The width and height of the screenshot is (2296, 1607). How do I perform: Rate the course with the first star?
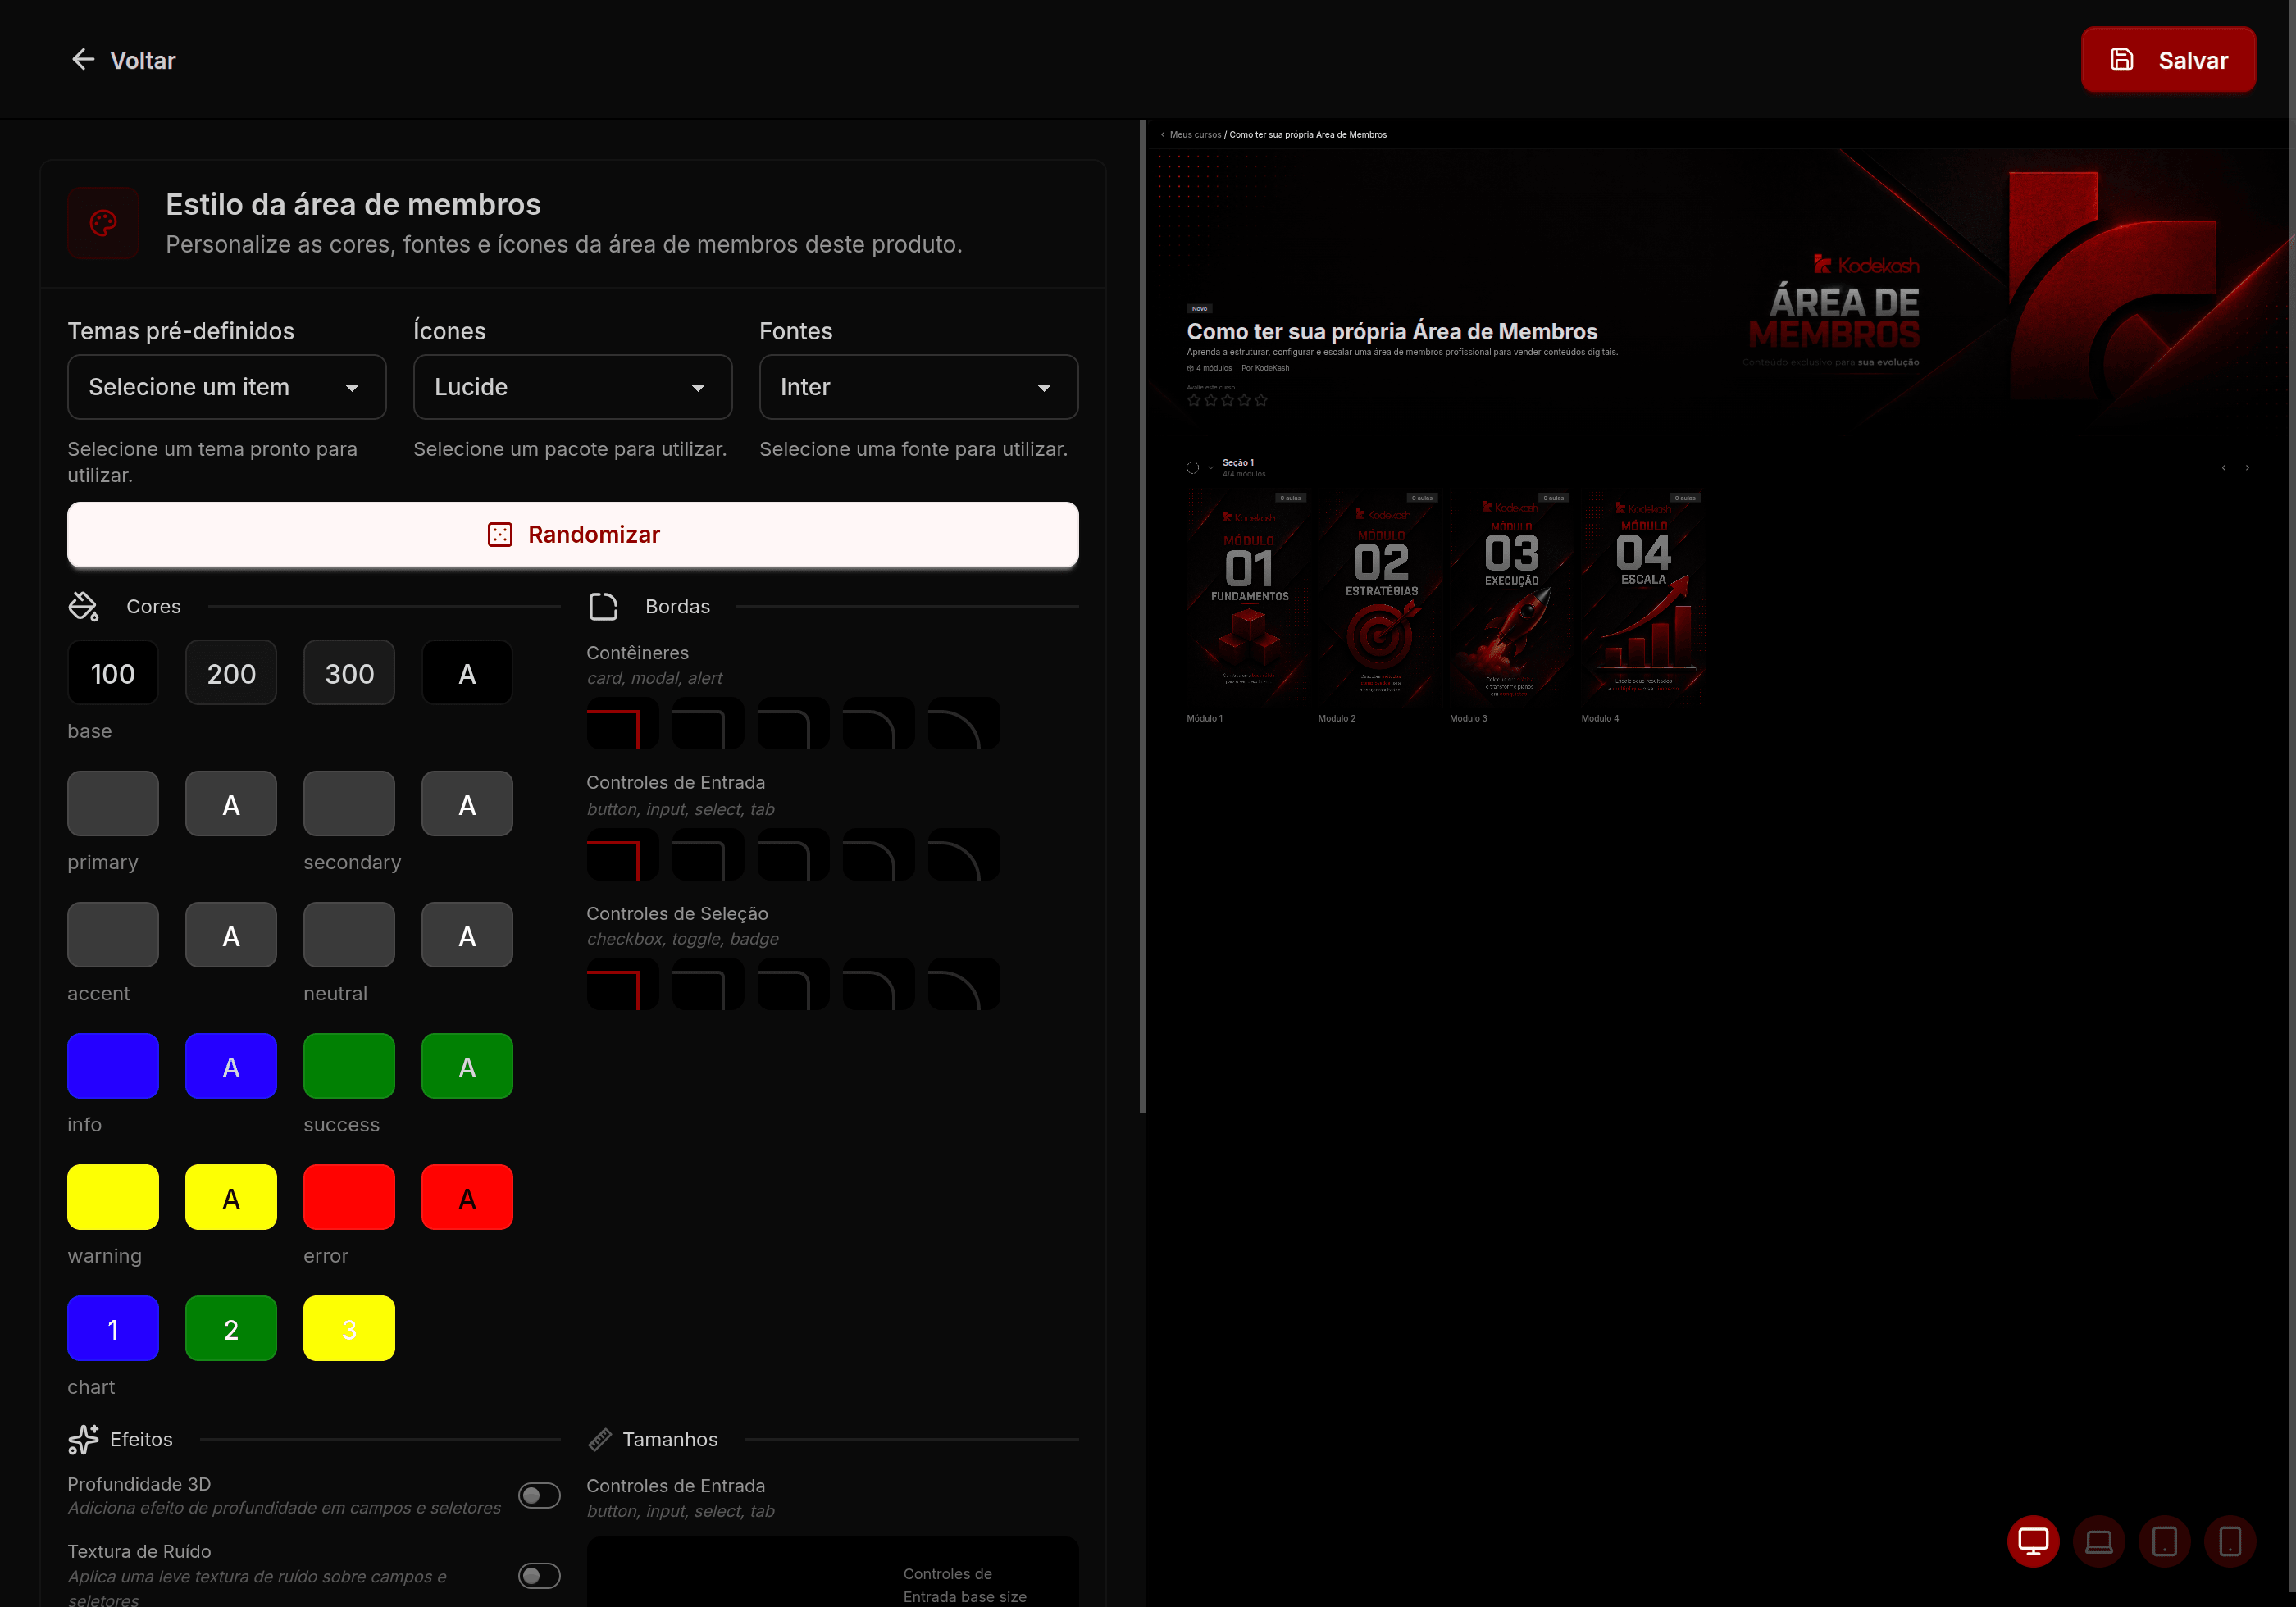click(1194, 400)
